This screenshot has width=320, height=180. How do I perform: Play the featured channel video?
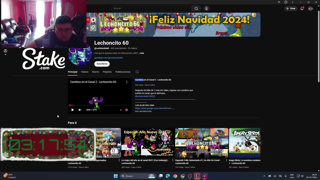pyautogui.click(x=72, y=110)
